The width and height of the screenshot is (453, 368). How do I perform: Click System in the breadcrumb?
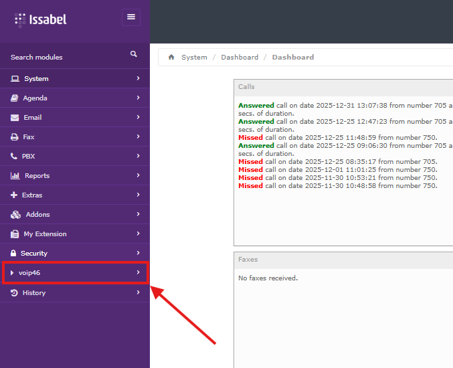click(x=194, y=57)
